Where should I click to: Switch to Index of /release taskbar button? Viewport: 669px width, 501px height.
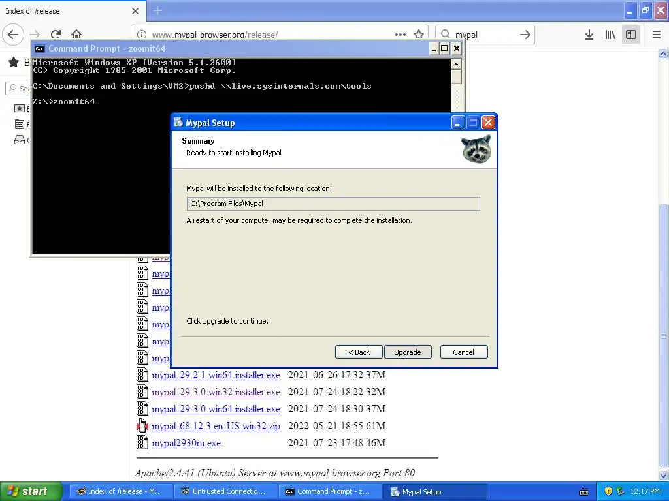pyautogui.click(x=121, y=491)
